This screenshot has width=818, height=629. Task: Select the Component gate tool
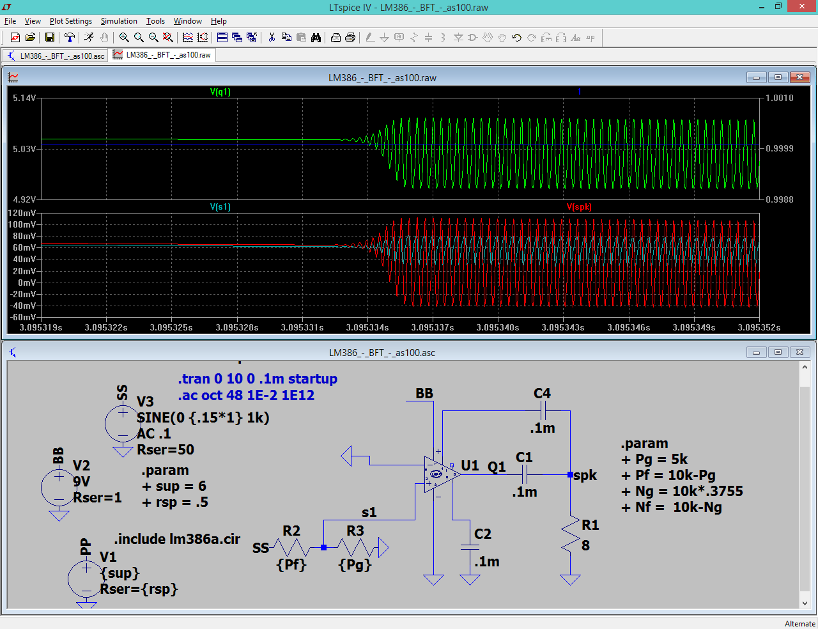(473, 38)
